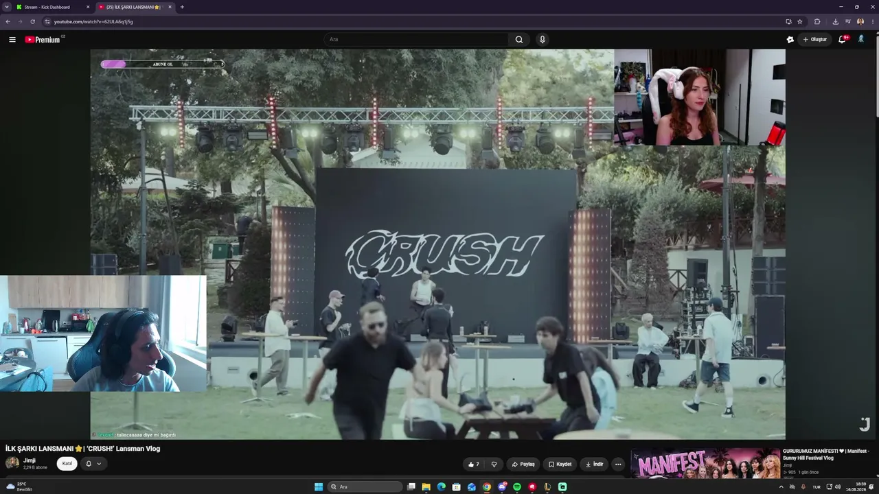The width and height of the screenshot is (879, 494).
Task: Open the Chrome profile avatar in toolbar
Action: click(x=860, y=21)
